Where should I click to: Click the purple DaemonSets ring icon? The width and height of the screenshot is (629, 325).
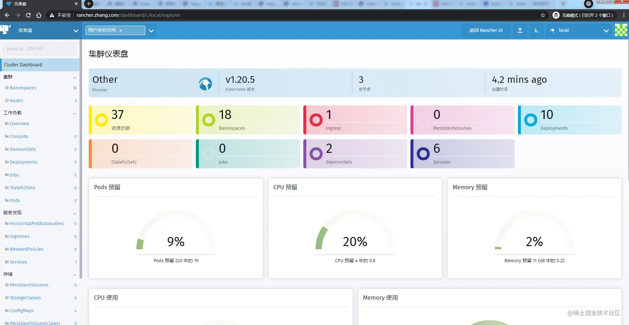pos(316,154)
